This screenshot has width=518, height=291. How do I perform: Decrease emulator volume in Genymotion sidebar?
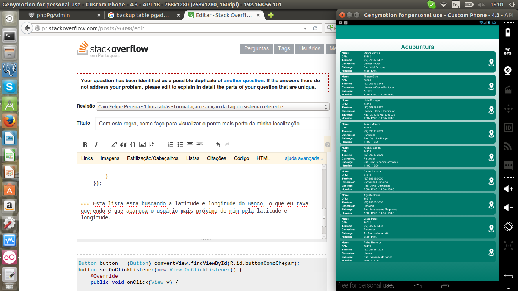tap(508, 208)
